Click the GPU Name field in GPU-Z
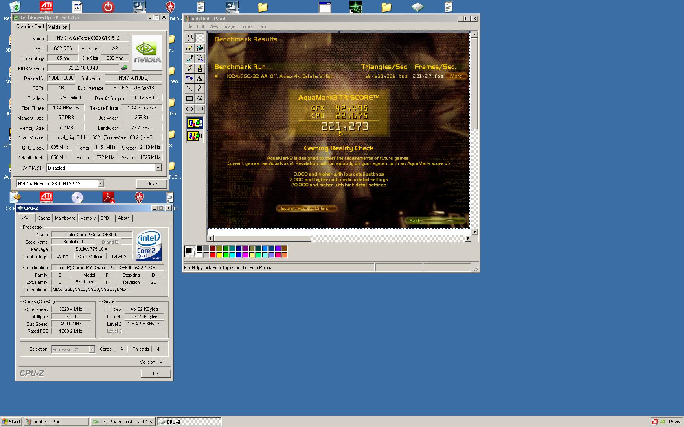Screen dimensions: 684x427 click(x=88, y=38)
